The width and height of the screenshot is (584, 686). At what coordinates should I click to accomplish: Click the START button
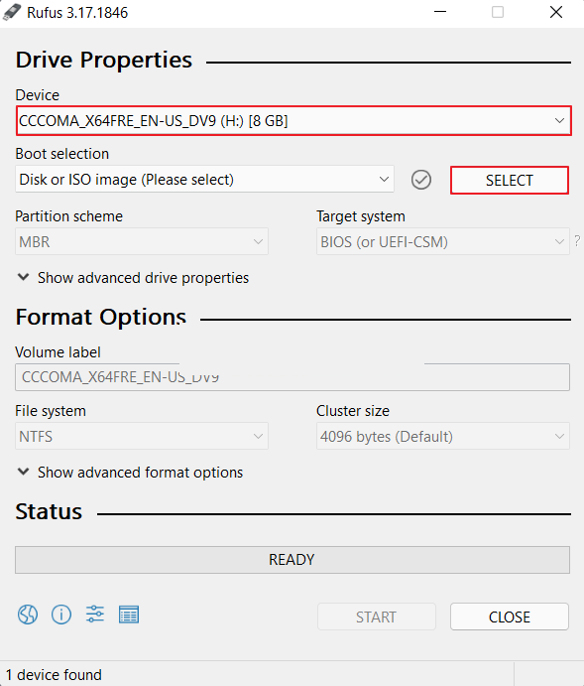(x=377, y=617)
